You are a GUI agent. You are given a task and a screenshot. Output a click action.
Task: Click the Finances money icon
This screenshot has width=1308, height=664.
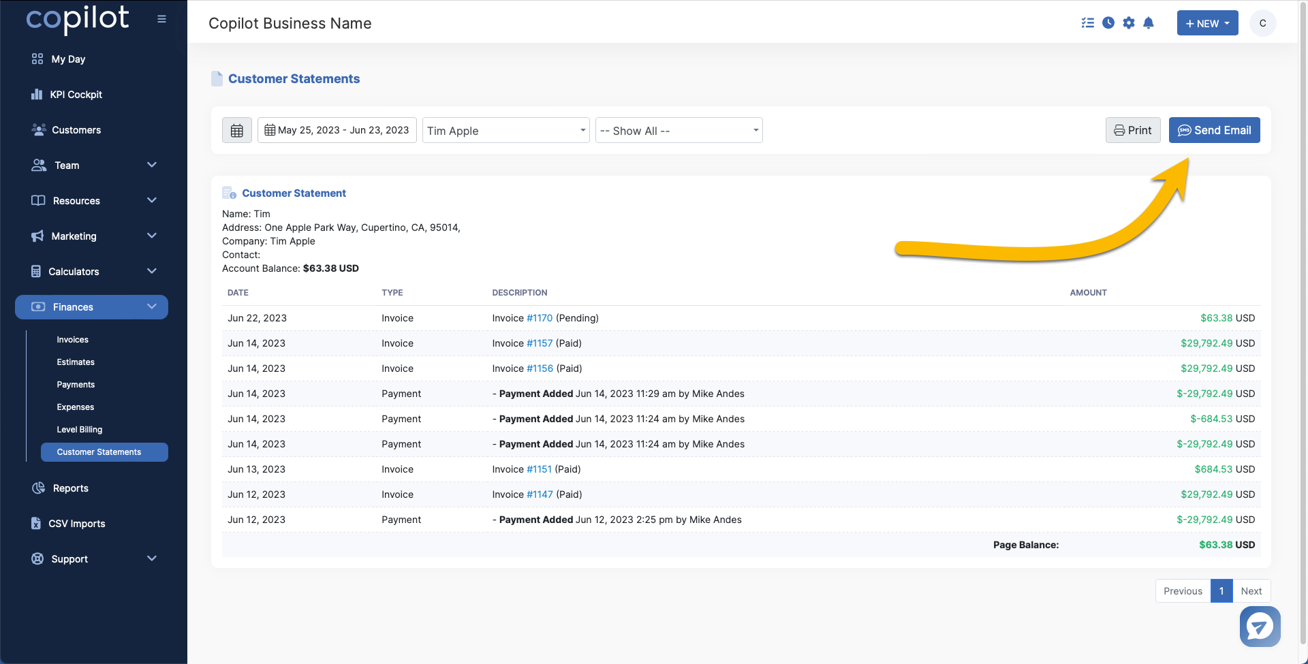[38, 307]
